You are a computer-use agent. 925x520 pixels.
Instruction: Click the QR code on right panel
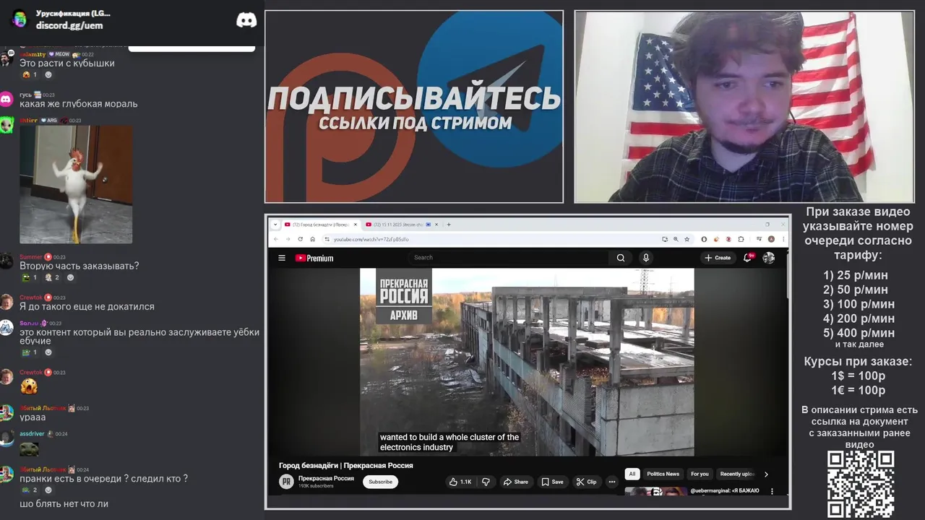(x=861, y=484)
